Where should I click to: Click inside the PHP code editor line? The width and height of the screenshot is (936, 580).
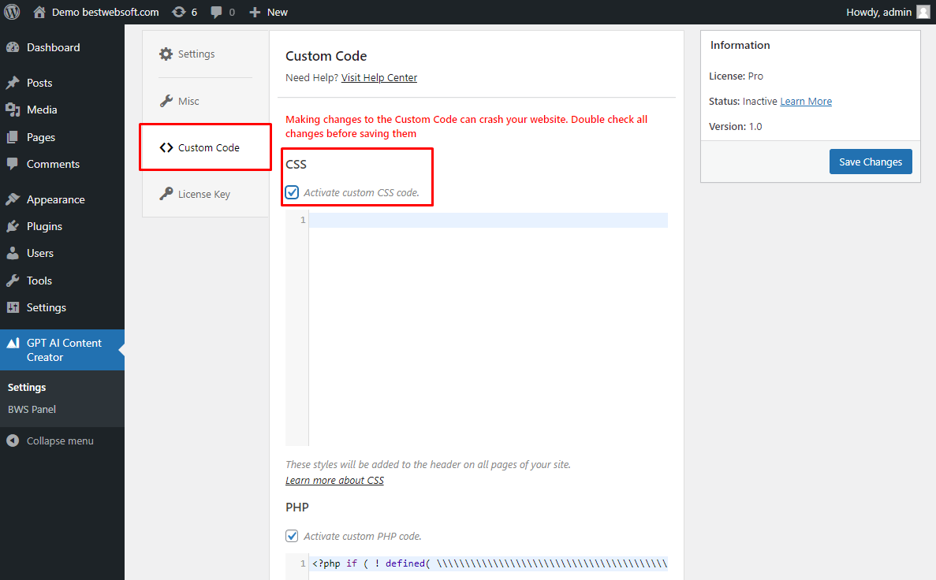[487, 563]
